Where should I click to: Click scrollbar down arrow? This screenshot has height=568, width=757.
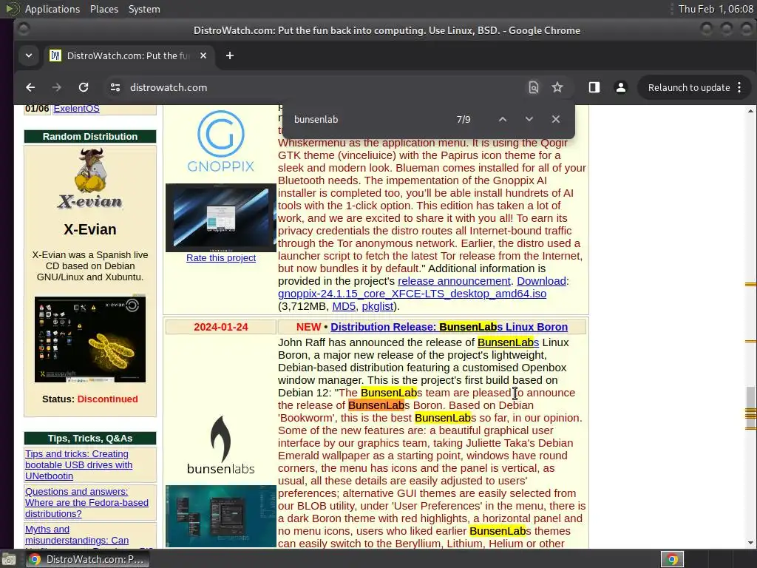750,543
